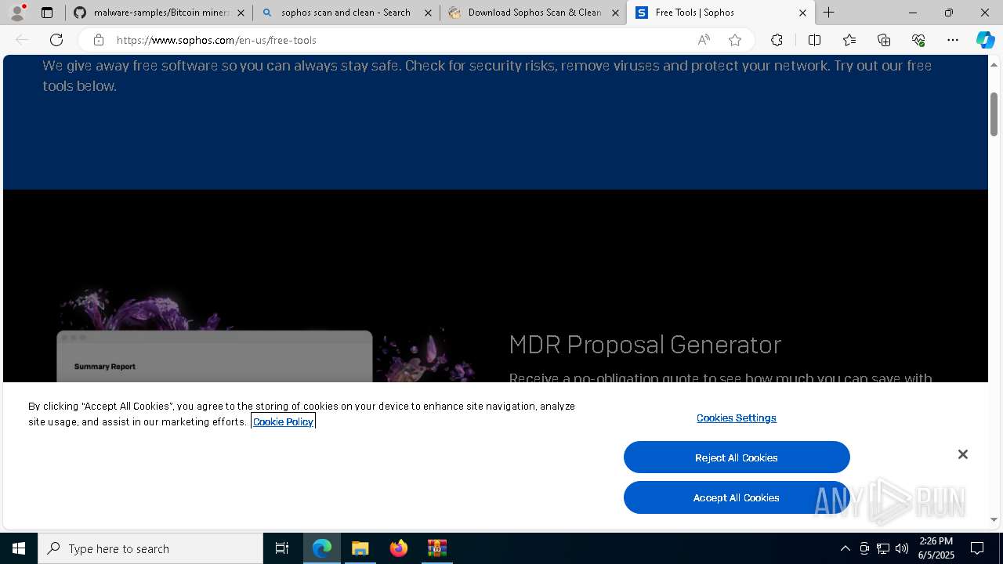Open the network status tray icon
The height and width of the screenshot is (564, 1003).
[883, 548]
